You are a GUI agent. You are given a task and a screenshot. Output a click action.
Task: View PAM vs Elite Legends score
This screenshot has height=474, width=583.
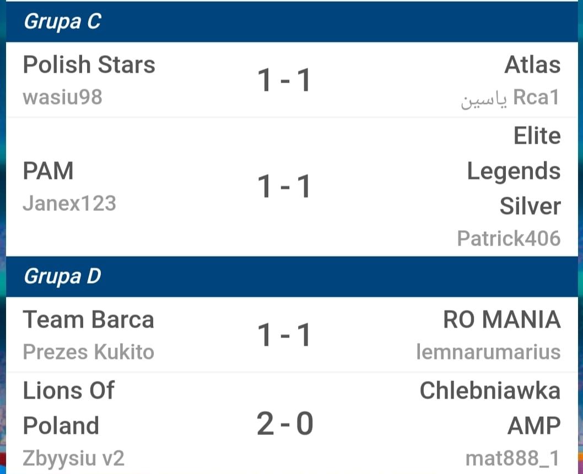284,186
